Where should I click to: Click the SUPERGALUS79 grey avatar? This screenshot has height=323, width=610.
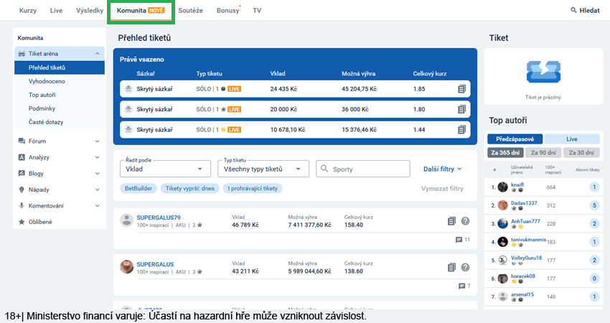point(126,220)
